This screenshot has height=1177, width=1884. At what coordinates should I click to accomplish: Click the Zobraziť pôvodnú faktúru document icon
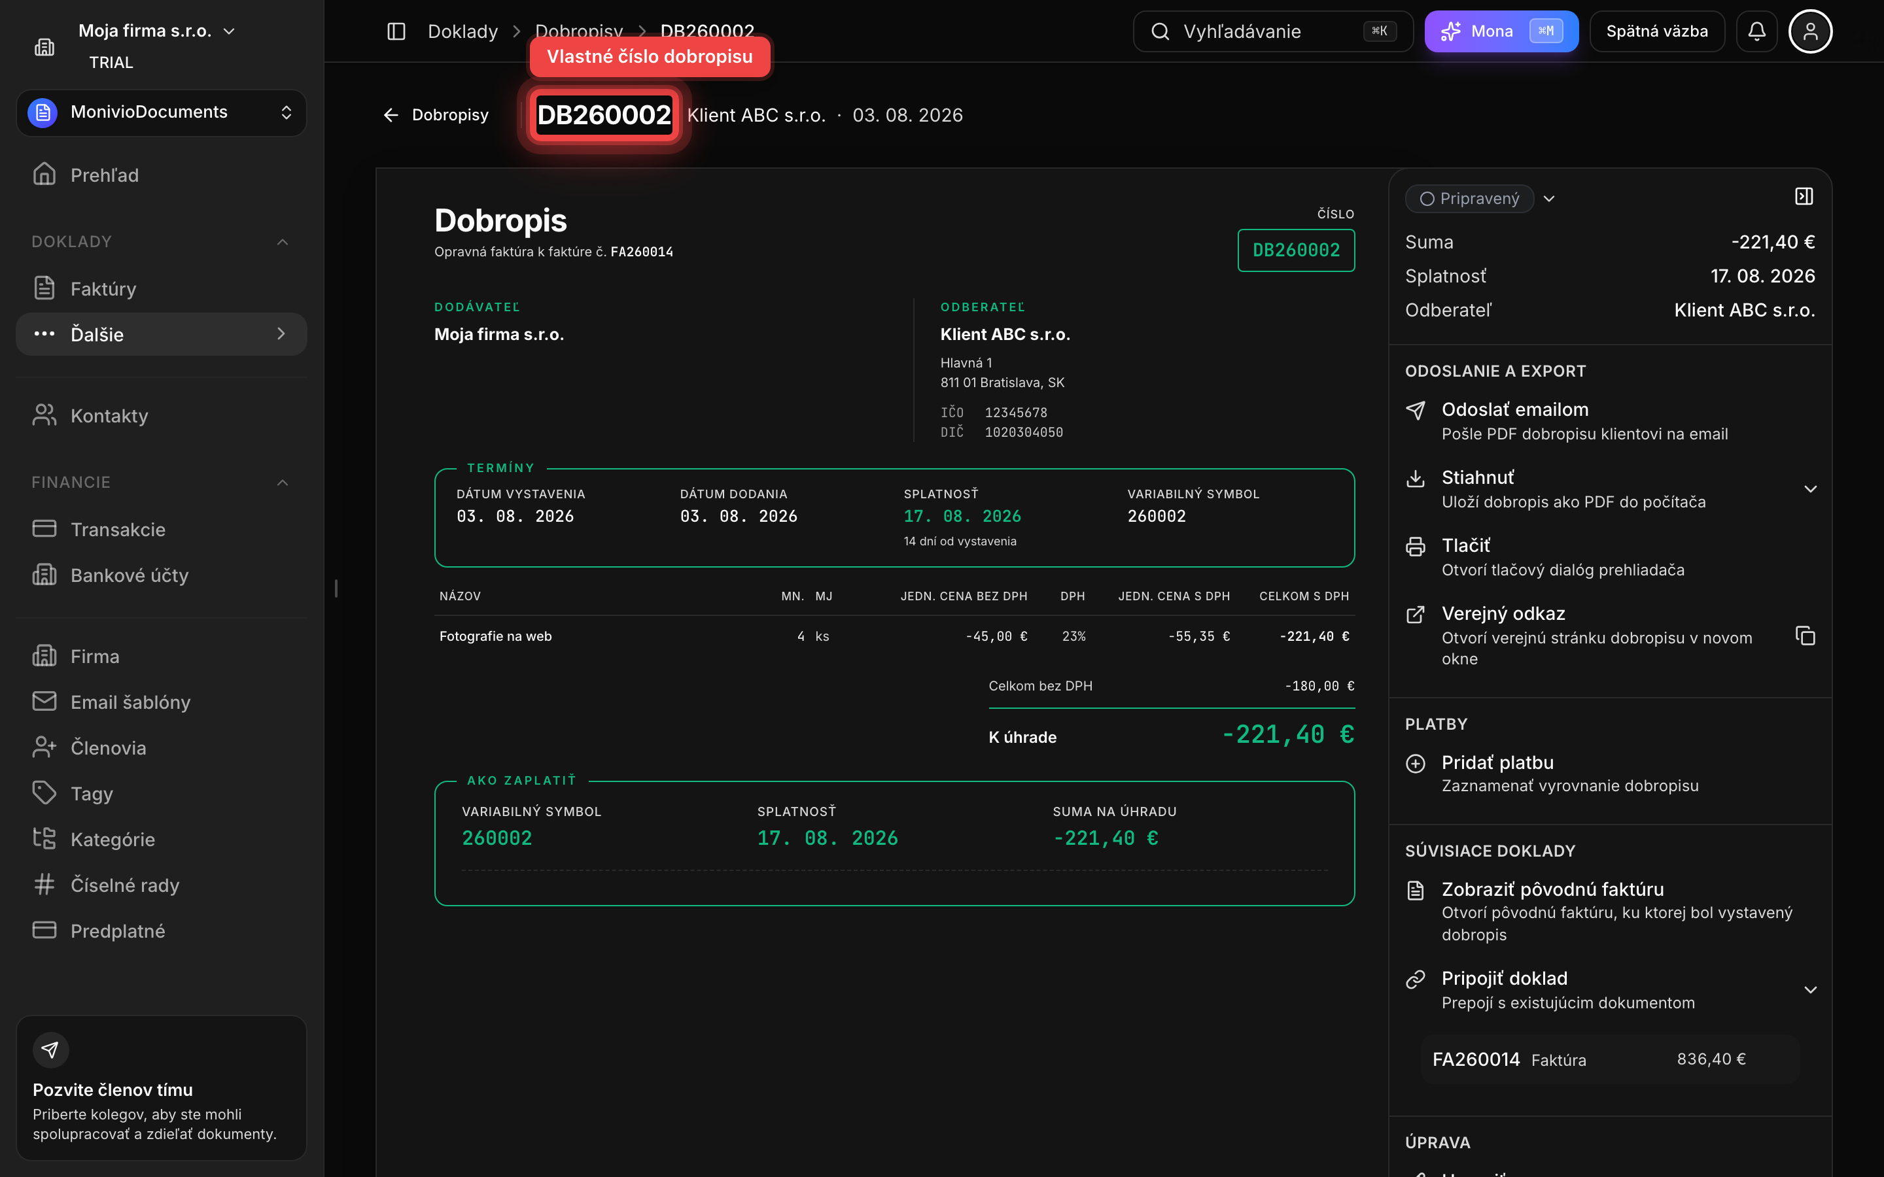(1416, 891)
